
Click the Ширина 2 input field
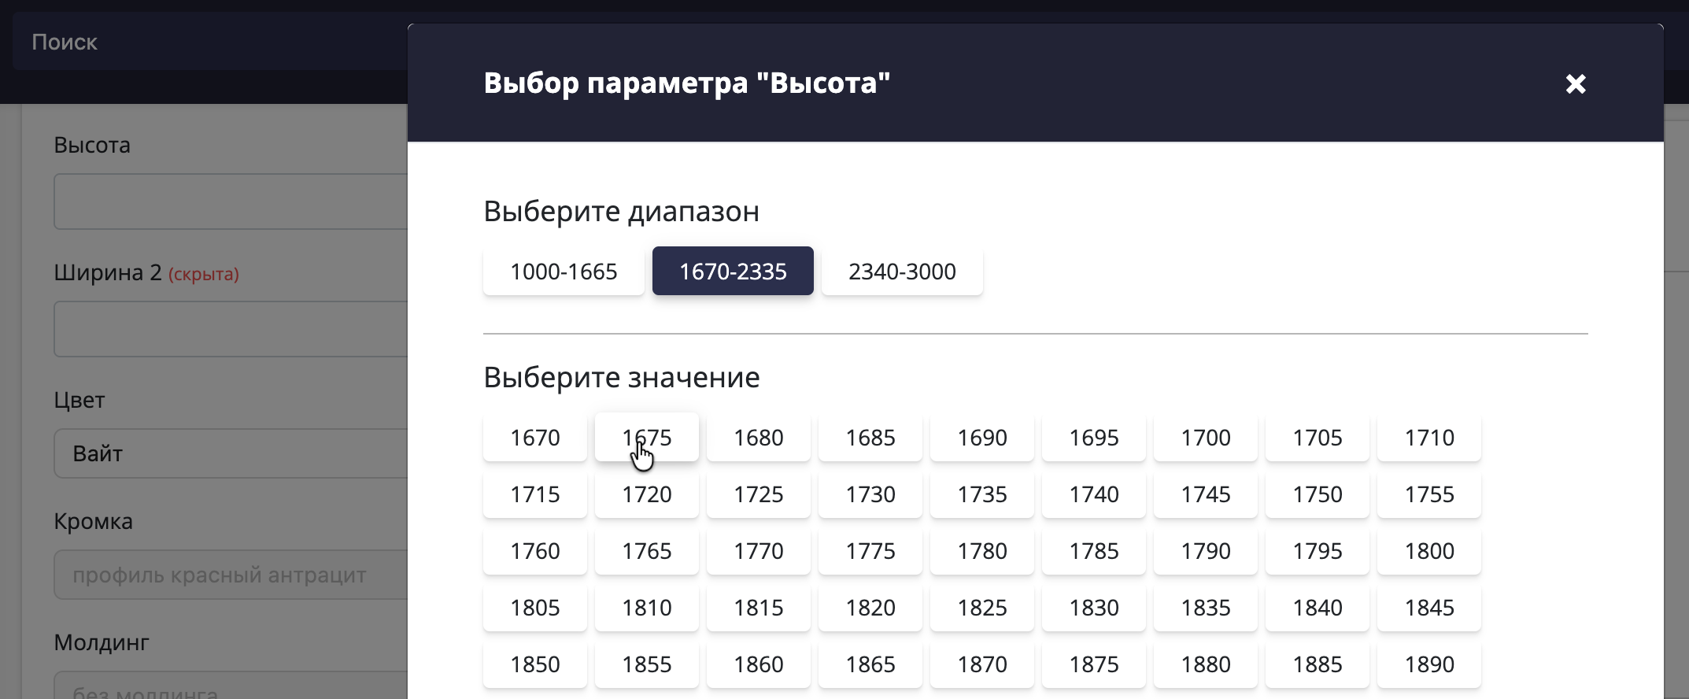(228, 328)
